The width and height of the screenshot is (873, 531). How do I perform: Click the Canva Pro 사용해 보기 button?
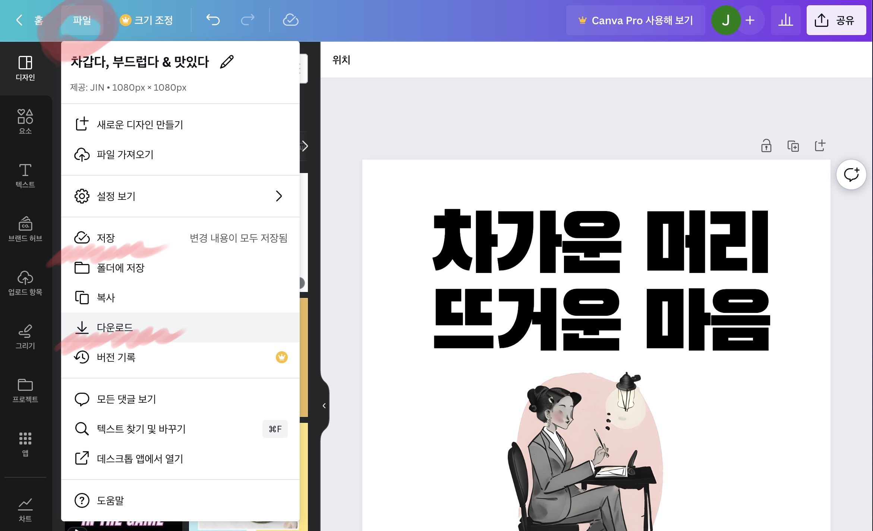pos(636,20)
